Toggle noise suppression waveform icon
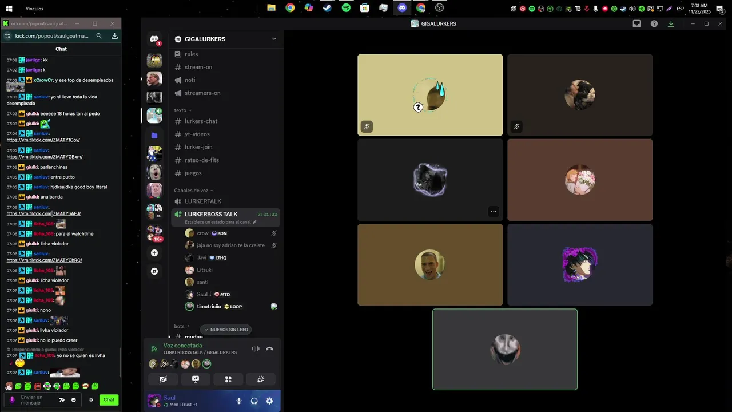 [x=256, y=349]
